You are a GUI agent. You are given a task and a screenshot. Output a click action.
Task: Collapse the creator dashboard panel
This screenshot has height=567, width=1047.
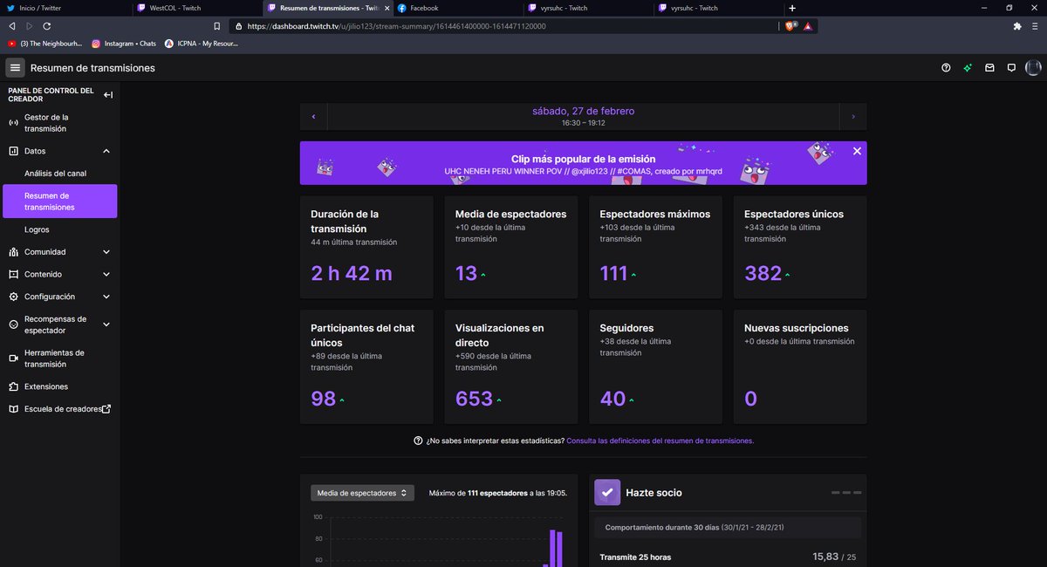(108, 94)
